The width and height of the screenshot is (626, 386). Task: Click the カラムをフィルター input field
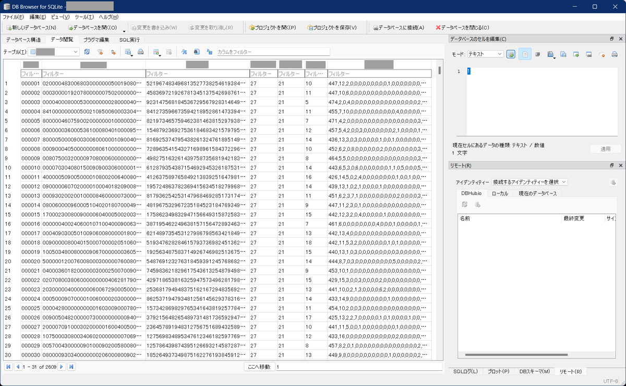click(x=273, y=52)
